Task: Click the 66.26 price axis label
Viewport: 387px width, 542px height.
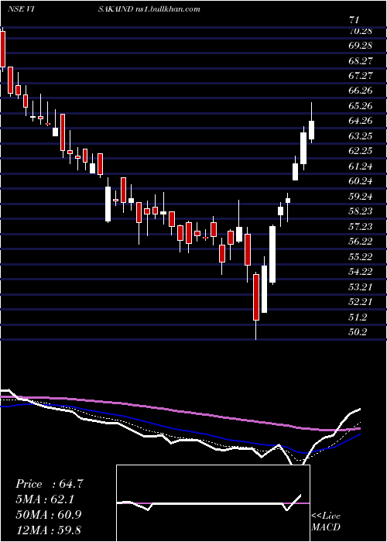Action: tap(361, 91)
